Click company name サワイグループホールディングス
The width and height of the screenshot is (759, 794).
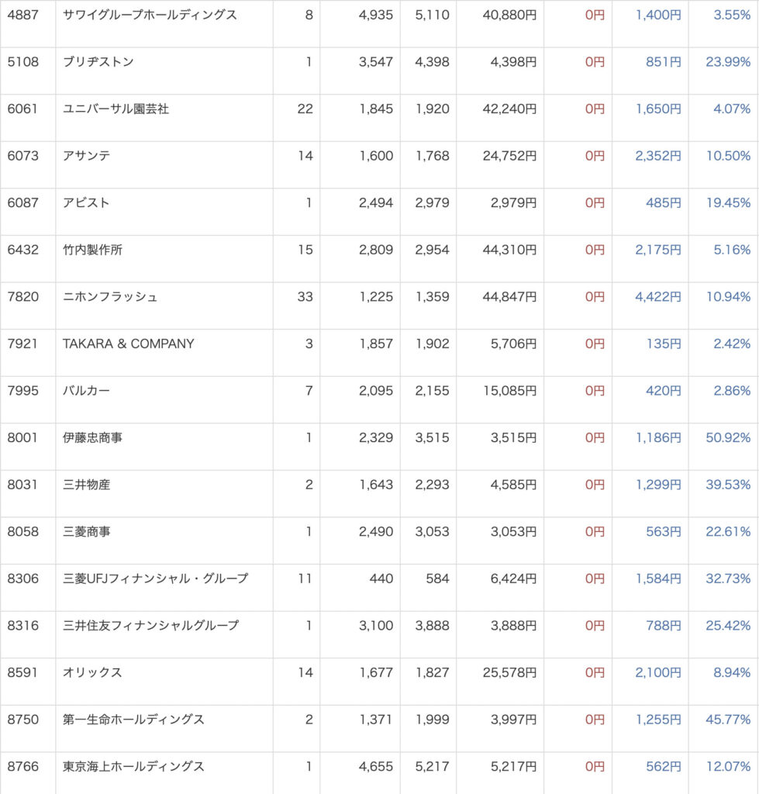pyautogui.click(x=150, y=16)
